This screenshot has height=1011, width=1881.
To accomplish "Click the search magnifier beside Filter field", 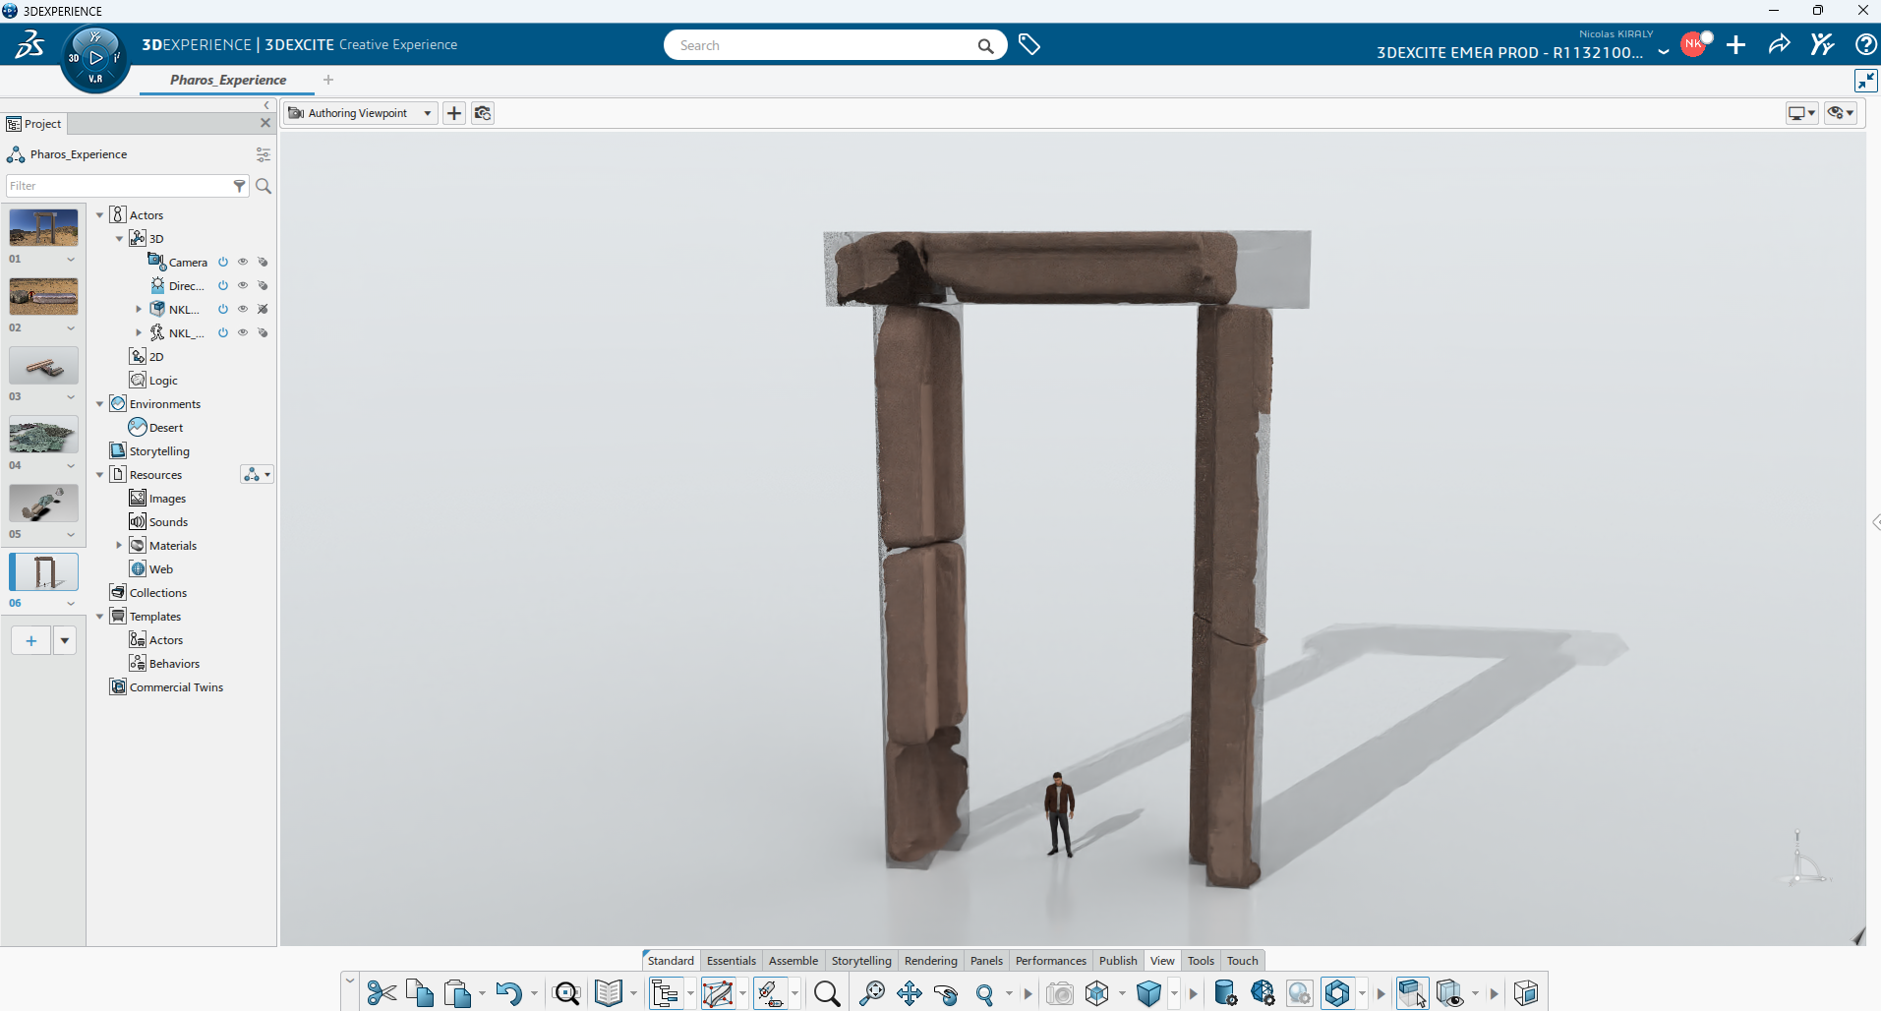I will 264,186.
